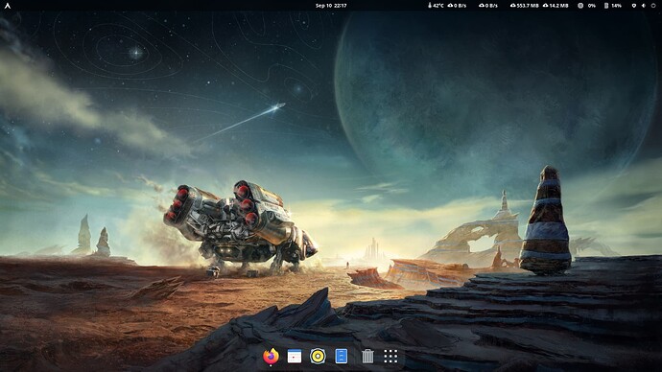
Task: Open Rhythmbox speaker icon in the dock
Action: coord(318,357)
